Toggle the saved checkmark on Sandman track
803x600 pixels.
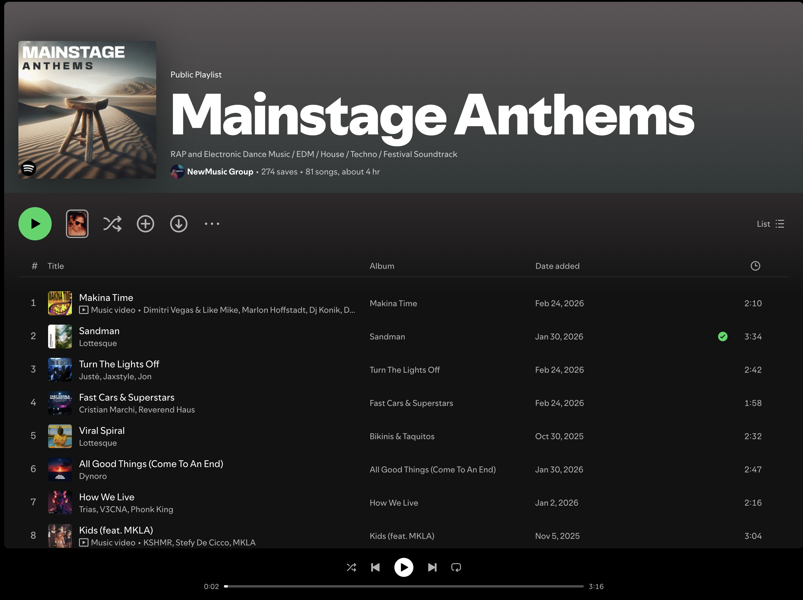coord(723,336)
